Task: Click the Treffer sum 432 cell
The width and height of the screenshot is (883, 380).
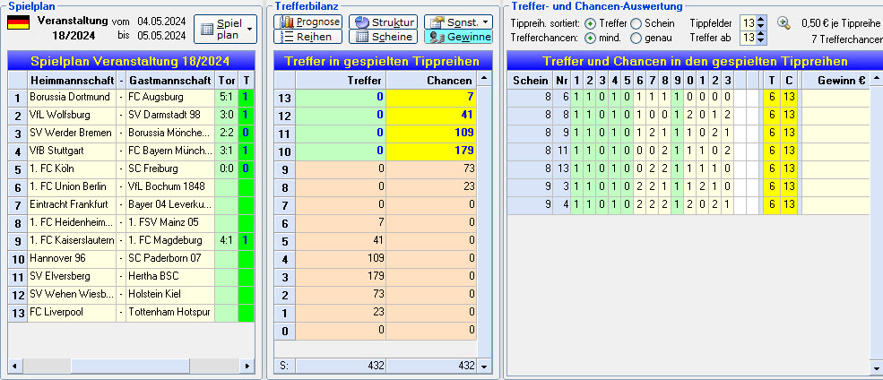Action: click(x=341, y=366)
